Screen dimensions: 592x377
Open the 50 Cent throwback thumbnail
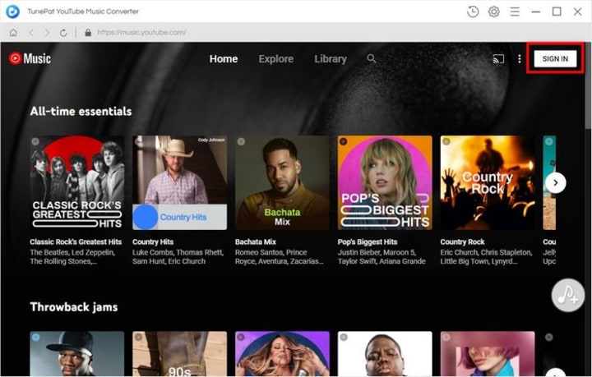point(77,354)
